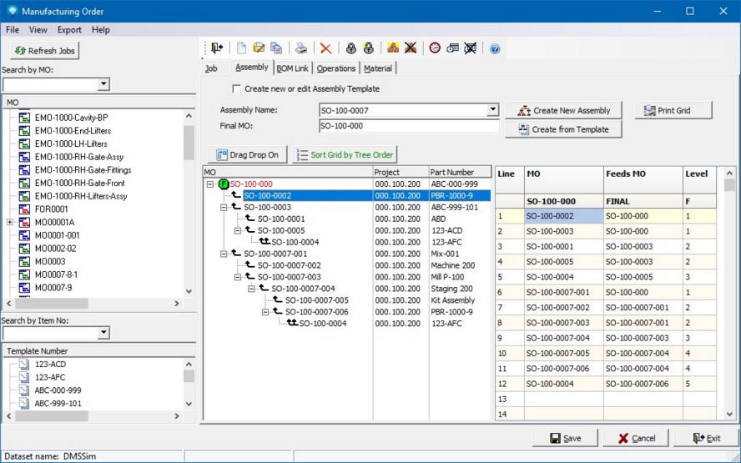The width and height of the screenshot is (741, 463).
Task: Switch to the BOM Link tab
Action: [292, 68]
